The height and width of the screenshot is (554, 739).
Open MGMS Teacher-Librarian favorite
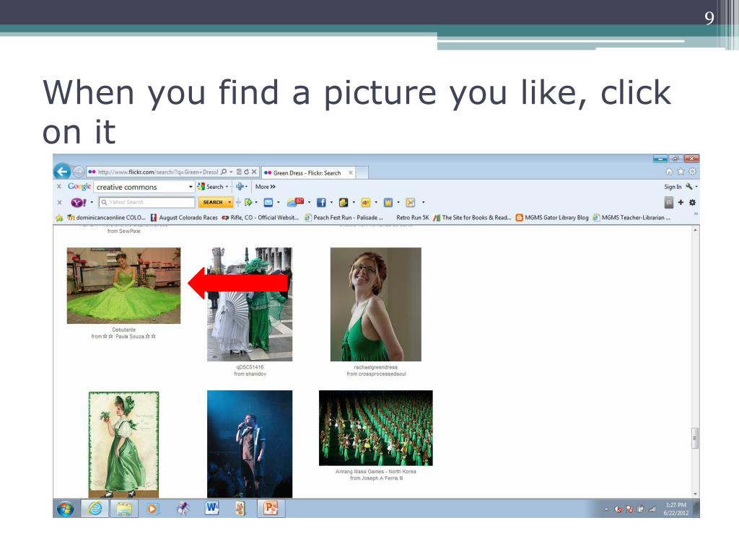[x=631, y=218]
